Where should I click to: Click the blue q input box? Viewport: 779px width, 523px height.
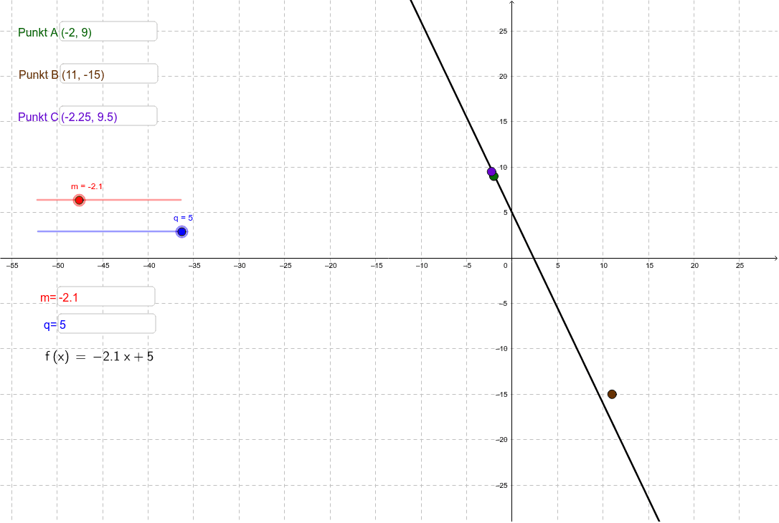tap(106, 324)
